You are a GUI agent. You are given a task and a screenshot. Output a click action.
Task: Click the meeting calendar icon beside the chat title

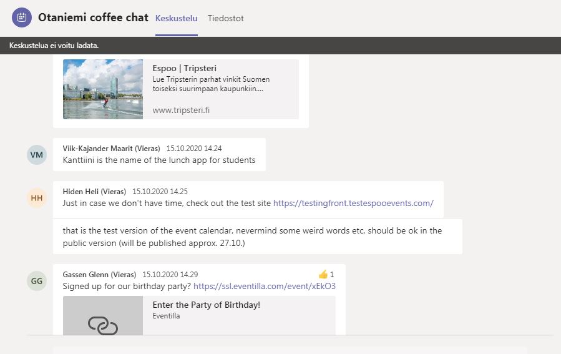pyautogui.click(x=21, y=17)
